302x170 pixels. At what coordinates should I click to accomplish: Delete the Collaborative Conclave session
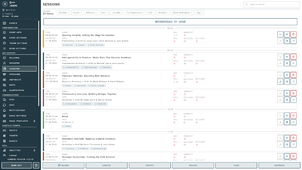click(x=293, y=93)
